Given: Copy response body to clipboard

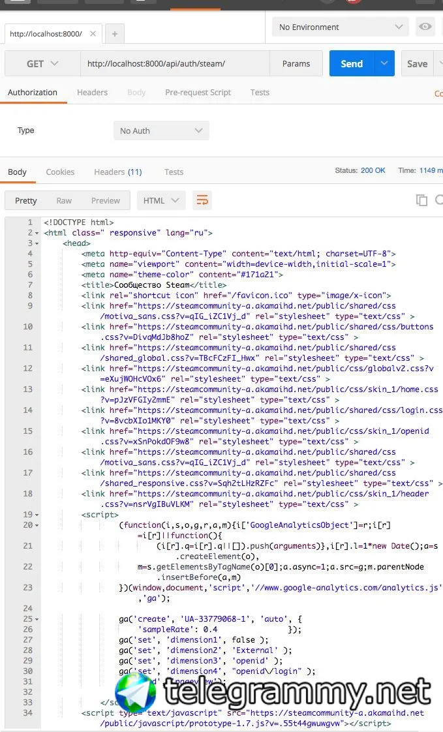Looking at the screenshot, I should (421, 200).
